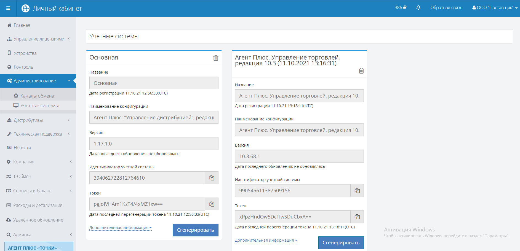
Task: Copy token pgjoIVHAm1KzT4/4xMZ1xw==
Action: point(212,204)
